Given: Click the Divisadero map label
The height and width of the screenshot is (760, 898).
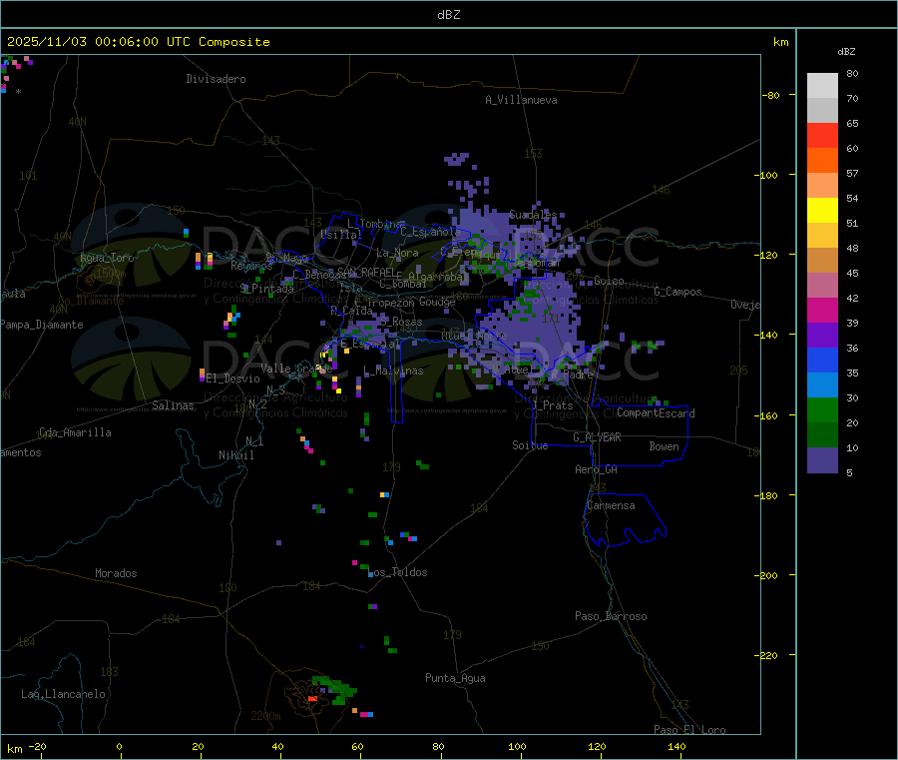Looking at the screenshot, I should (x=216, y=79).
